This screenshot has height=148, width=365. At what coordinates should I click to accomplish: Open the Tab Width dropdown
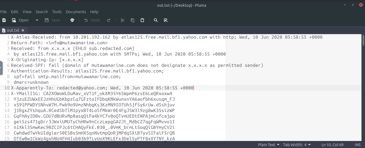point(297,145)
